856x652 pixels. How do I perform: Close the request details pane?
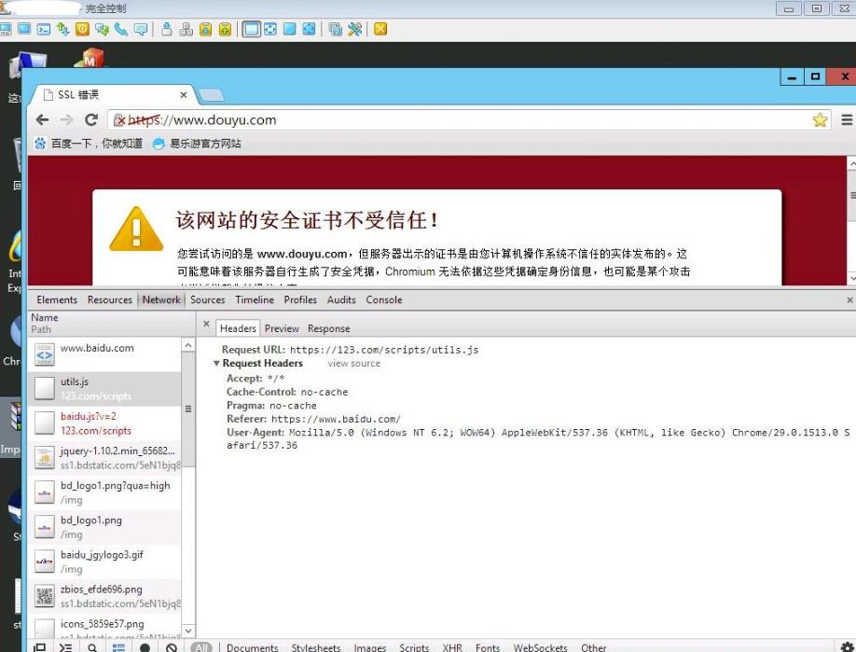click(207, 324)
